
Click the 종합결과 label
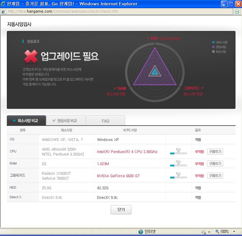(x=33, y=41)
